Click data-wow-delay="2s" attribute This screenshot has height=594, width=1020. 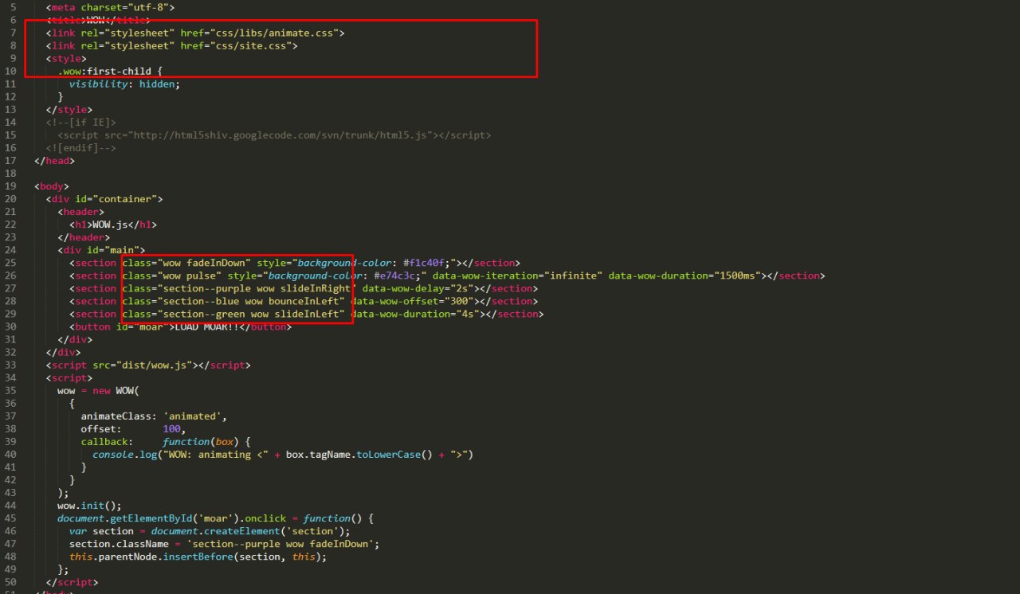coord(419,287)
